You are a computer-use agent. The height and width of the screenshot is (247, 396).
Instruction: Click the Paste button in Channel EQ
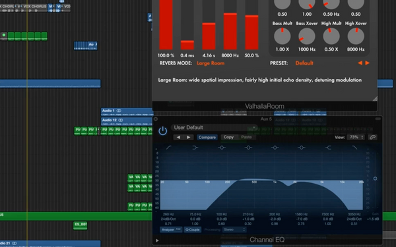[x=246, y=137]
